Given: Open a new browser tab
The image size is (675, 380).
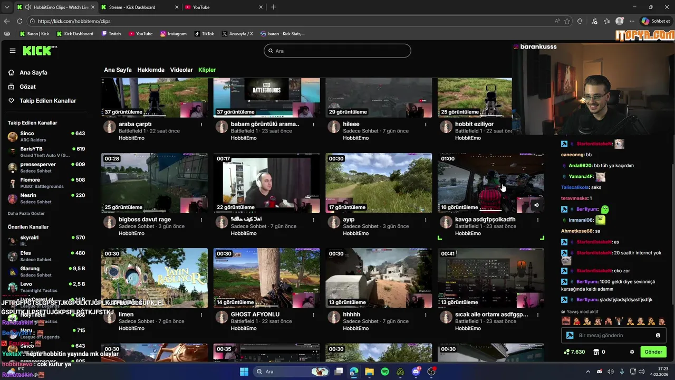Looking at the screenshot, I should coord(273,7).
